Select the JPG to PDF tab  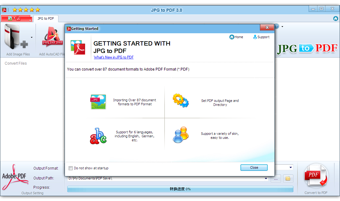coord(46,18)
